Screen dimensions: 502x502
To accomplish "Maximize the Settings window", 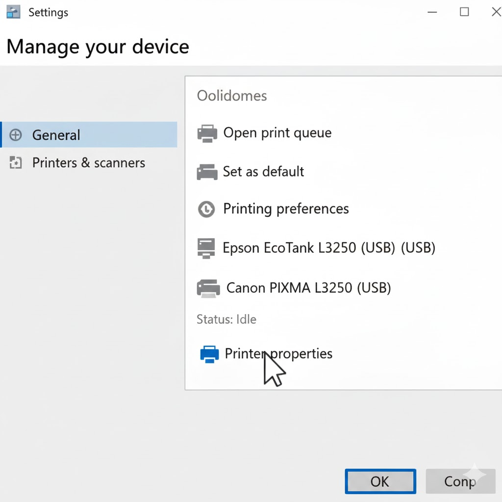I will click(464, 12).
